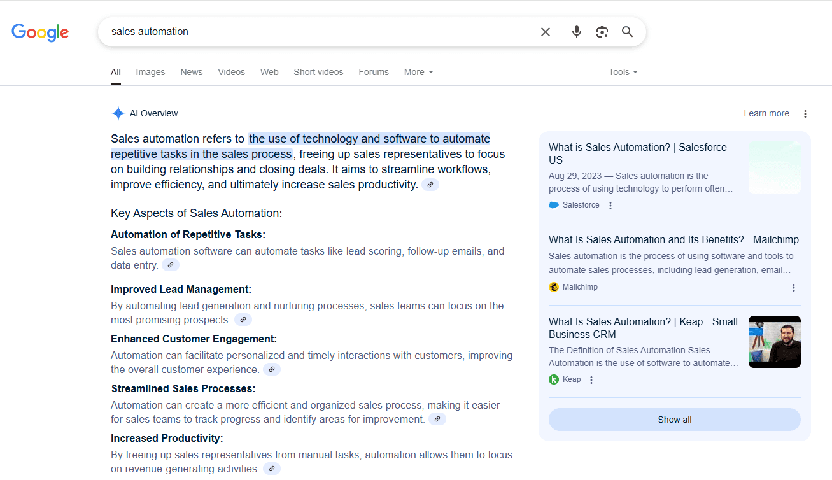Viewport: 832px width, 480px height.
Task: Open source link icon after 'areas for improvement'
Action: point(437,419)
